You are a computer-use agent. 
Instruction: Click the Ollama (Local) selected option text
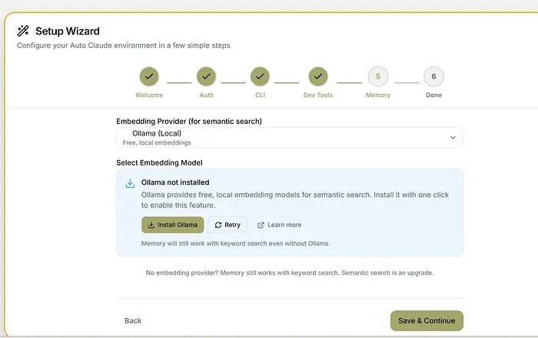point(156,133)
